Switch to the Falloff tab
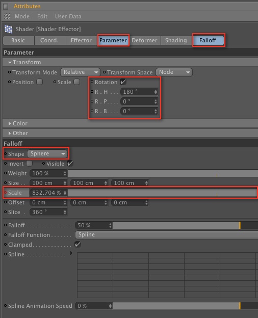This screenshot has width=258, height=318. point(209,40)
